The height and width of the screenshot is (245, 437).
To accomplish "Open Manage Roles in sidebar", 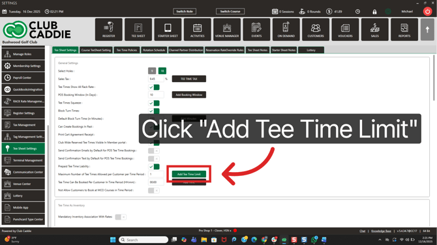I will pyautogui.click(x=23, y=54).
